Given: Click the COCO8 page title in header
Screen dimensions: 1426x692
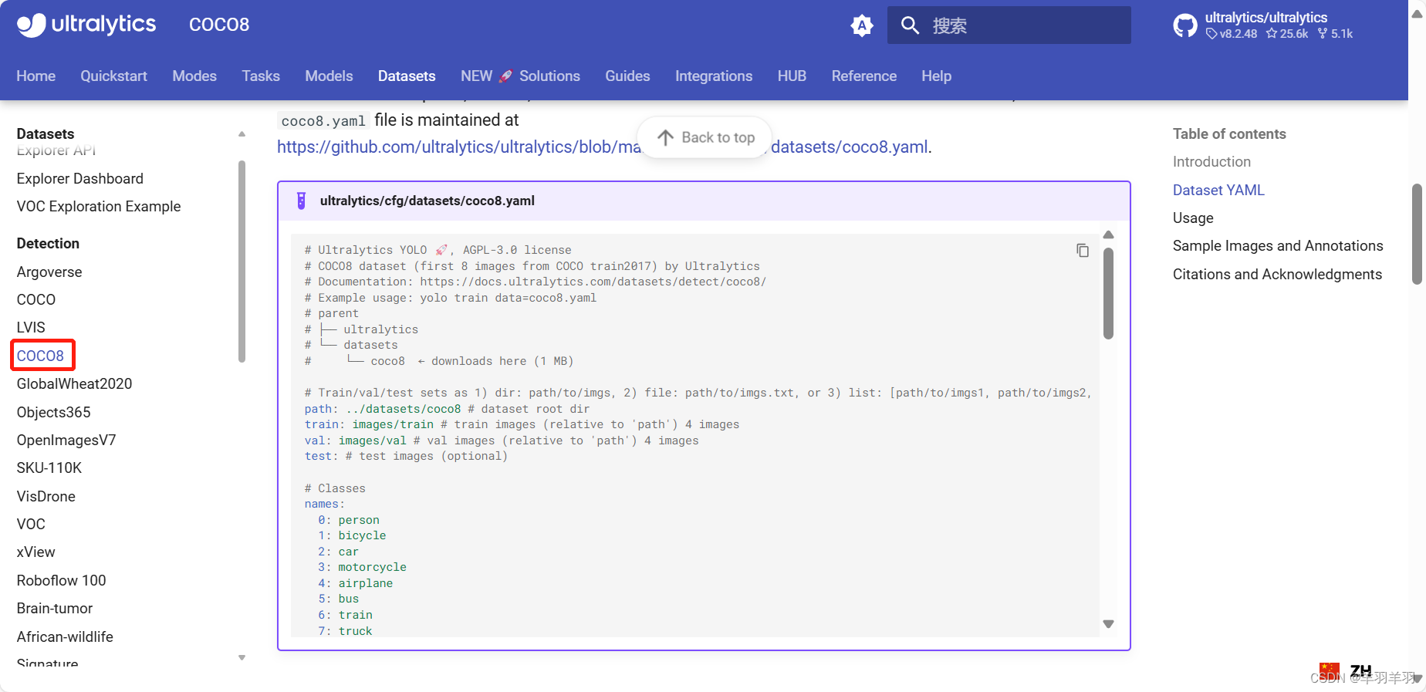Looking at the screenshot, I should click(x=219, y=25).
